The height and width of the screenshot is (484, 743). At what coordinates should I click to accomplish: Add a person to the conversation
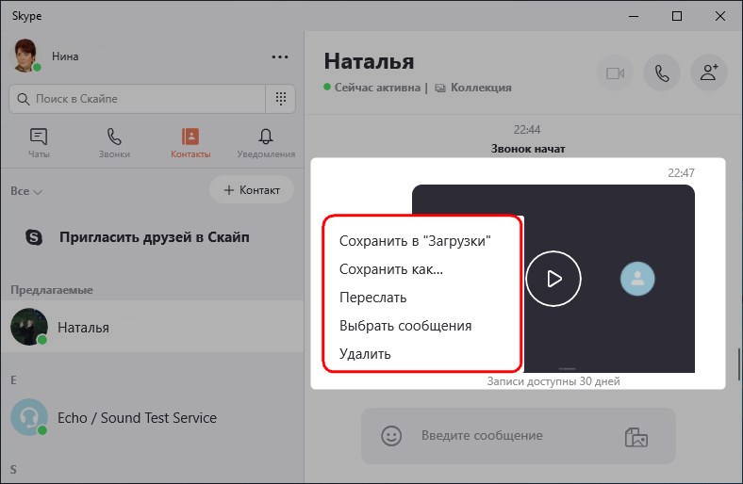coord(709,73)
